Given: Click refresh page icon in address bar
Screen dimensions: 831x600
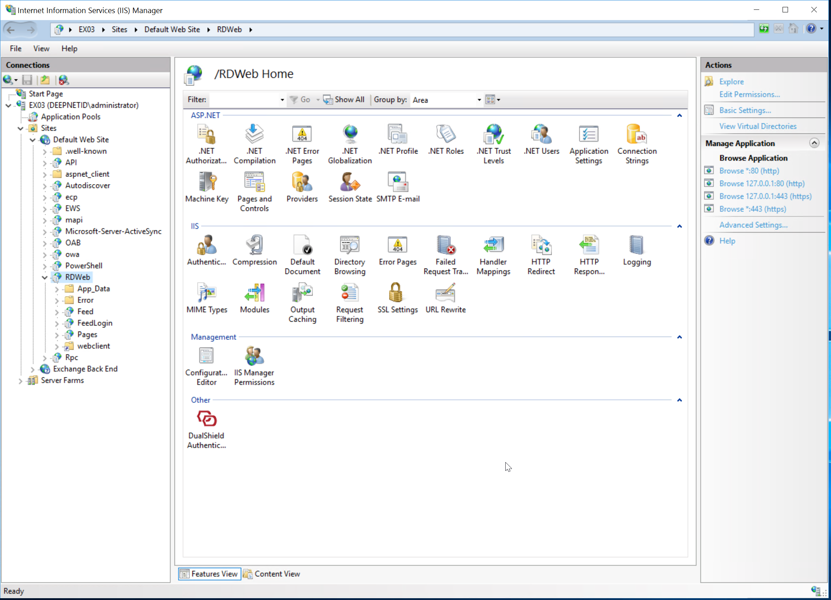Looking at the screenshot, I should [764, 29].
